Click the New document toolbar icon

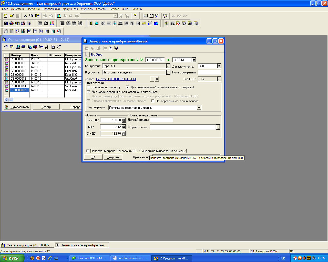6,16
